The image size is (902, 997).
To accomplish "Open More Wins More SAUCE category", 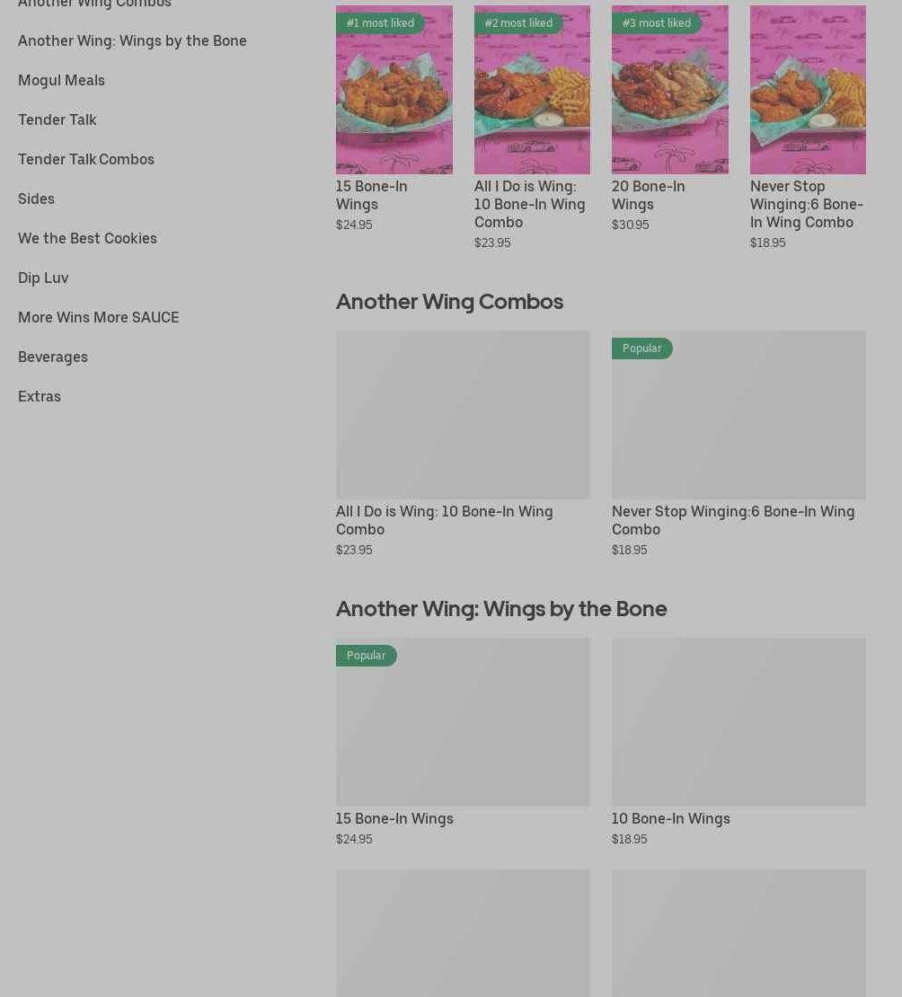I will [99, 317].
